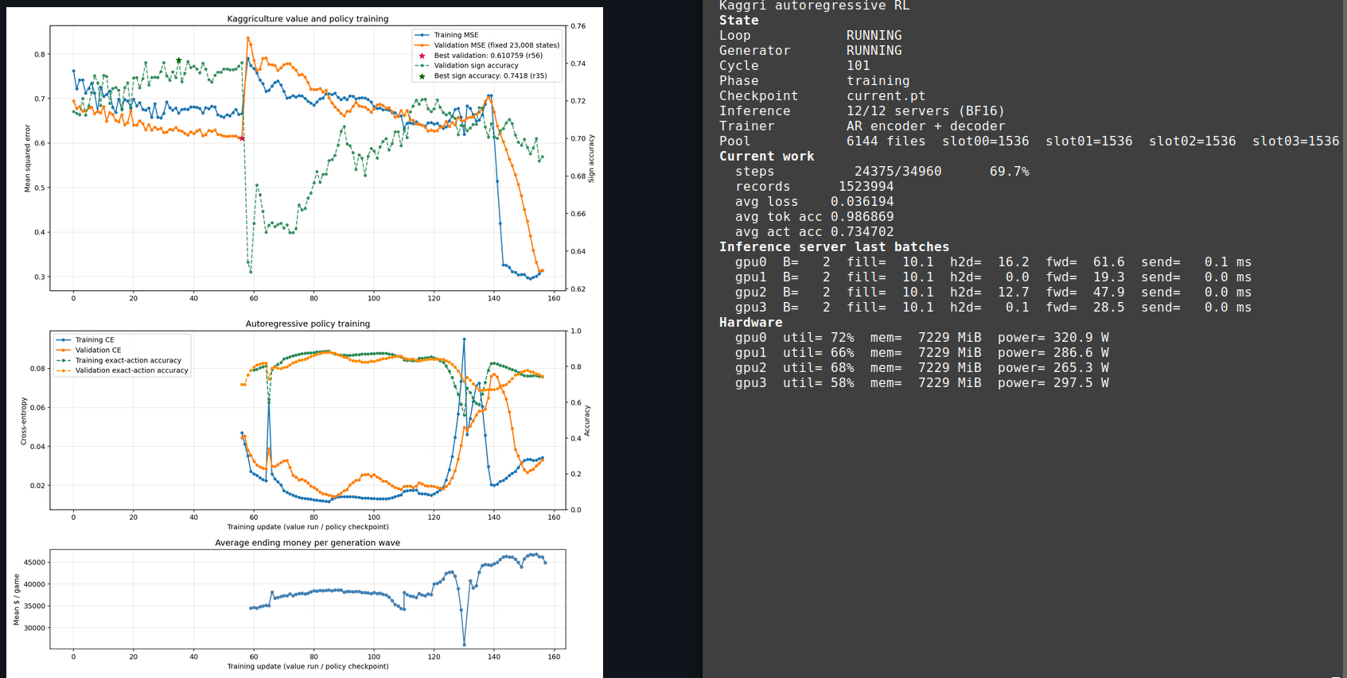Click the Trainer value "AR encoder + decoder"
1347x678 pixels.
click(x=925, y=126)
